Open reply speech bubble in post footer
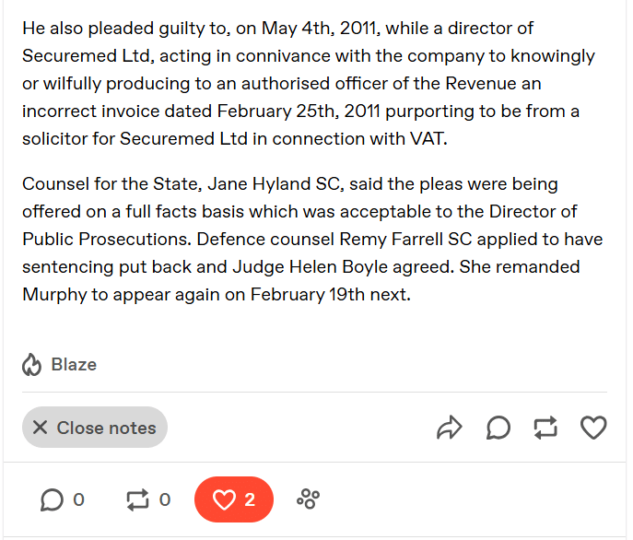 coord(498,428)
